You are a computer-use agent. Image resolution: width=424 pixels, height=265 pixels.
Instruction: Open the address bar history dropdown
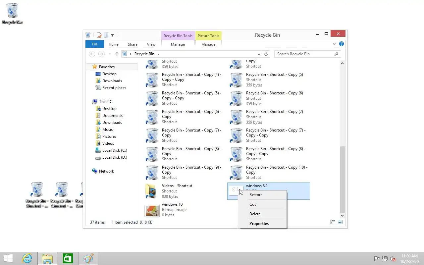tap(259, 54)
